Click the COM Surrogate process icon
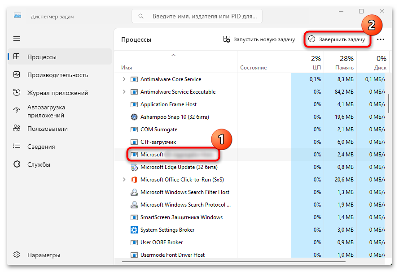 (134, 130)
